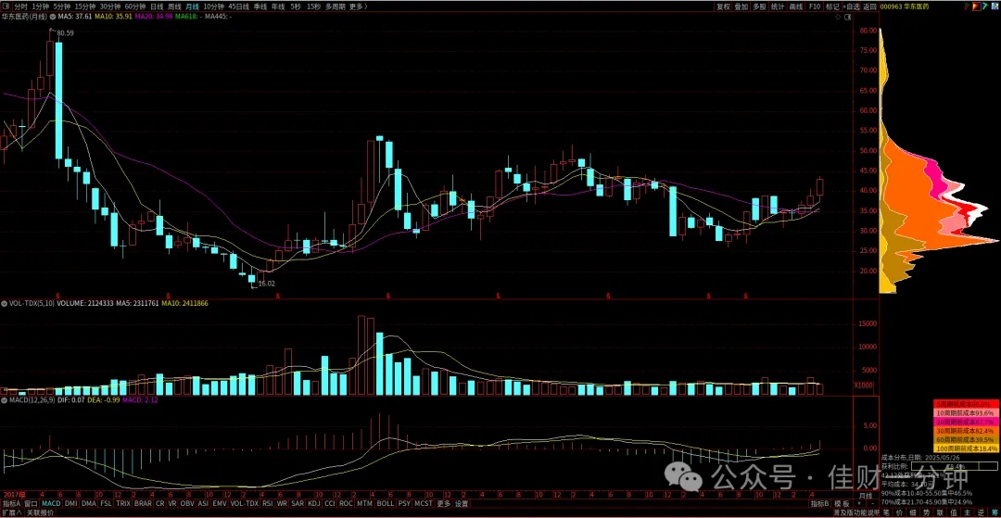Screen dimensions: 1001x518
Task: Select the highlighted 月线 monthly period
Action: click(192, 6)
